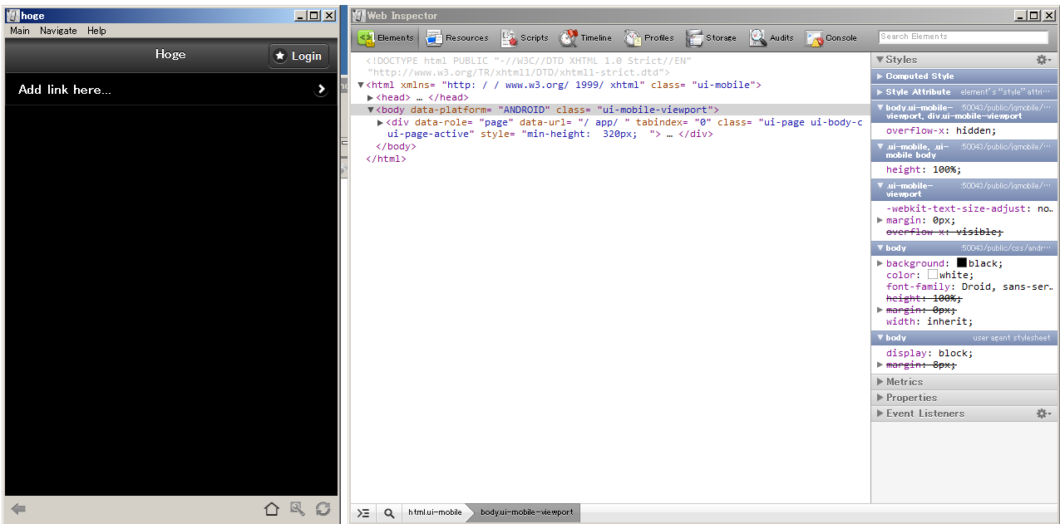Open the Help menu in hoge window
The width and height of the screenshot is (1060, 524).
(96, 31)
